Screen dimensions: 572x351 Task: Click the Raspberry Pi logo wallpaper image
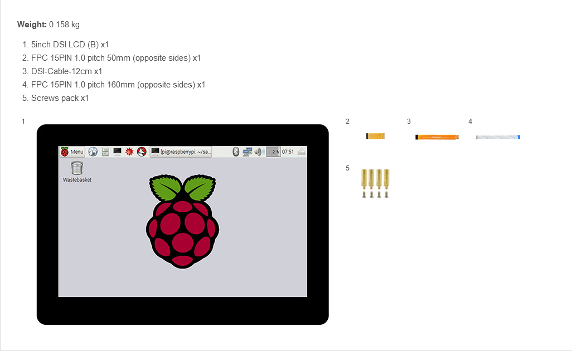182,221
